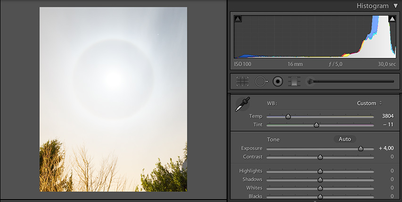Click the Whites value field
Viewport: 402px width, 202px height.
click(x=392, y=188)
